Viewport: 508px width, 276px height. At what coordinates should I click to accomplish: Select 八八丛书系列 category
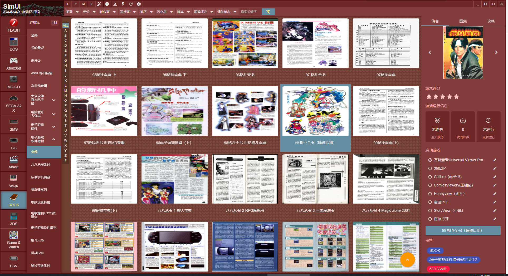[44, 165]
